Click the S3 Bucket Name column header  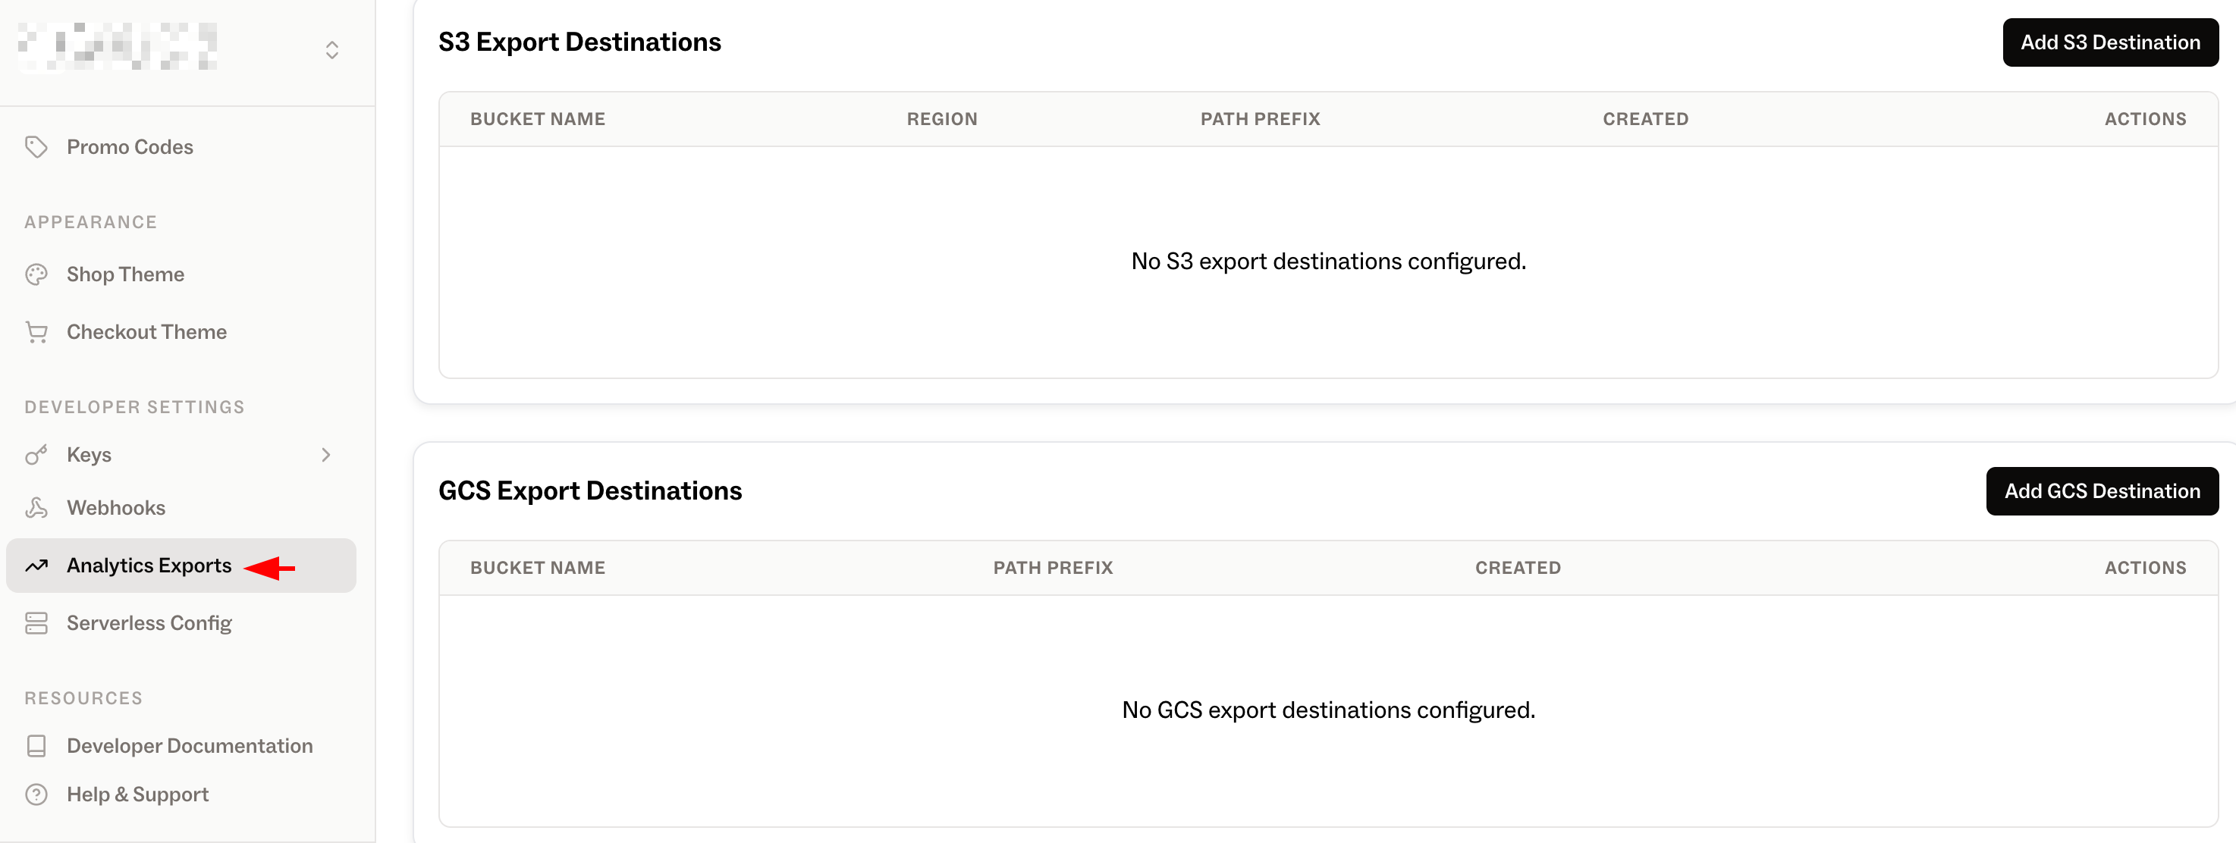point(537,120)
